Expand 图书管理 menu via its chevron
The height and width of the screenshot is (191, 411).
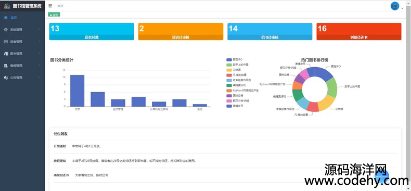[x=40, y=53]
